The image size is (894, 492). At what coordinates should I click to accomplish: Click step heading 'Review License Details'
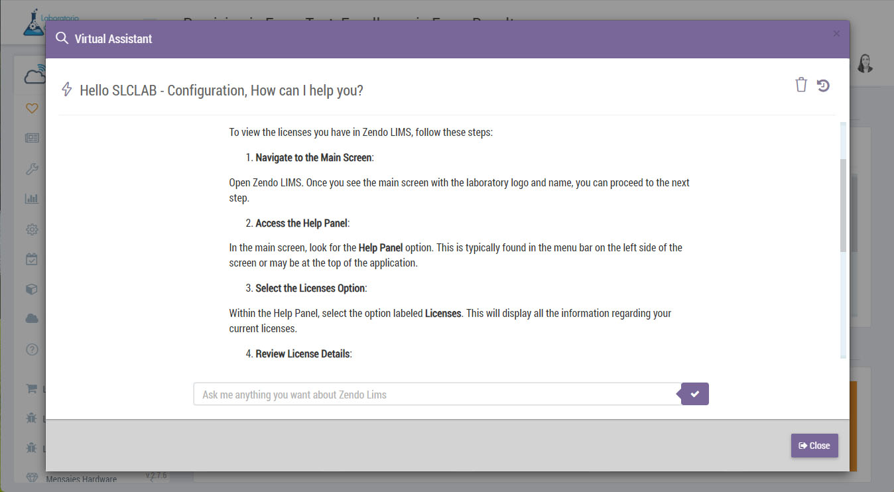coord(302,353)
